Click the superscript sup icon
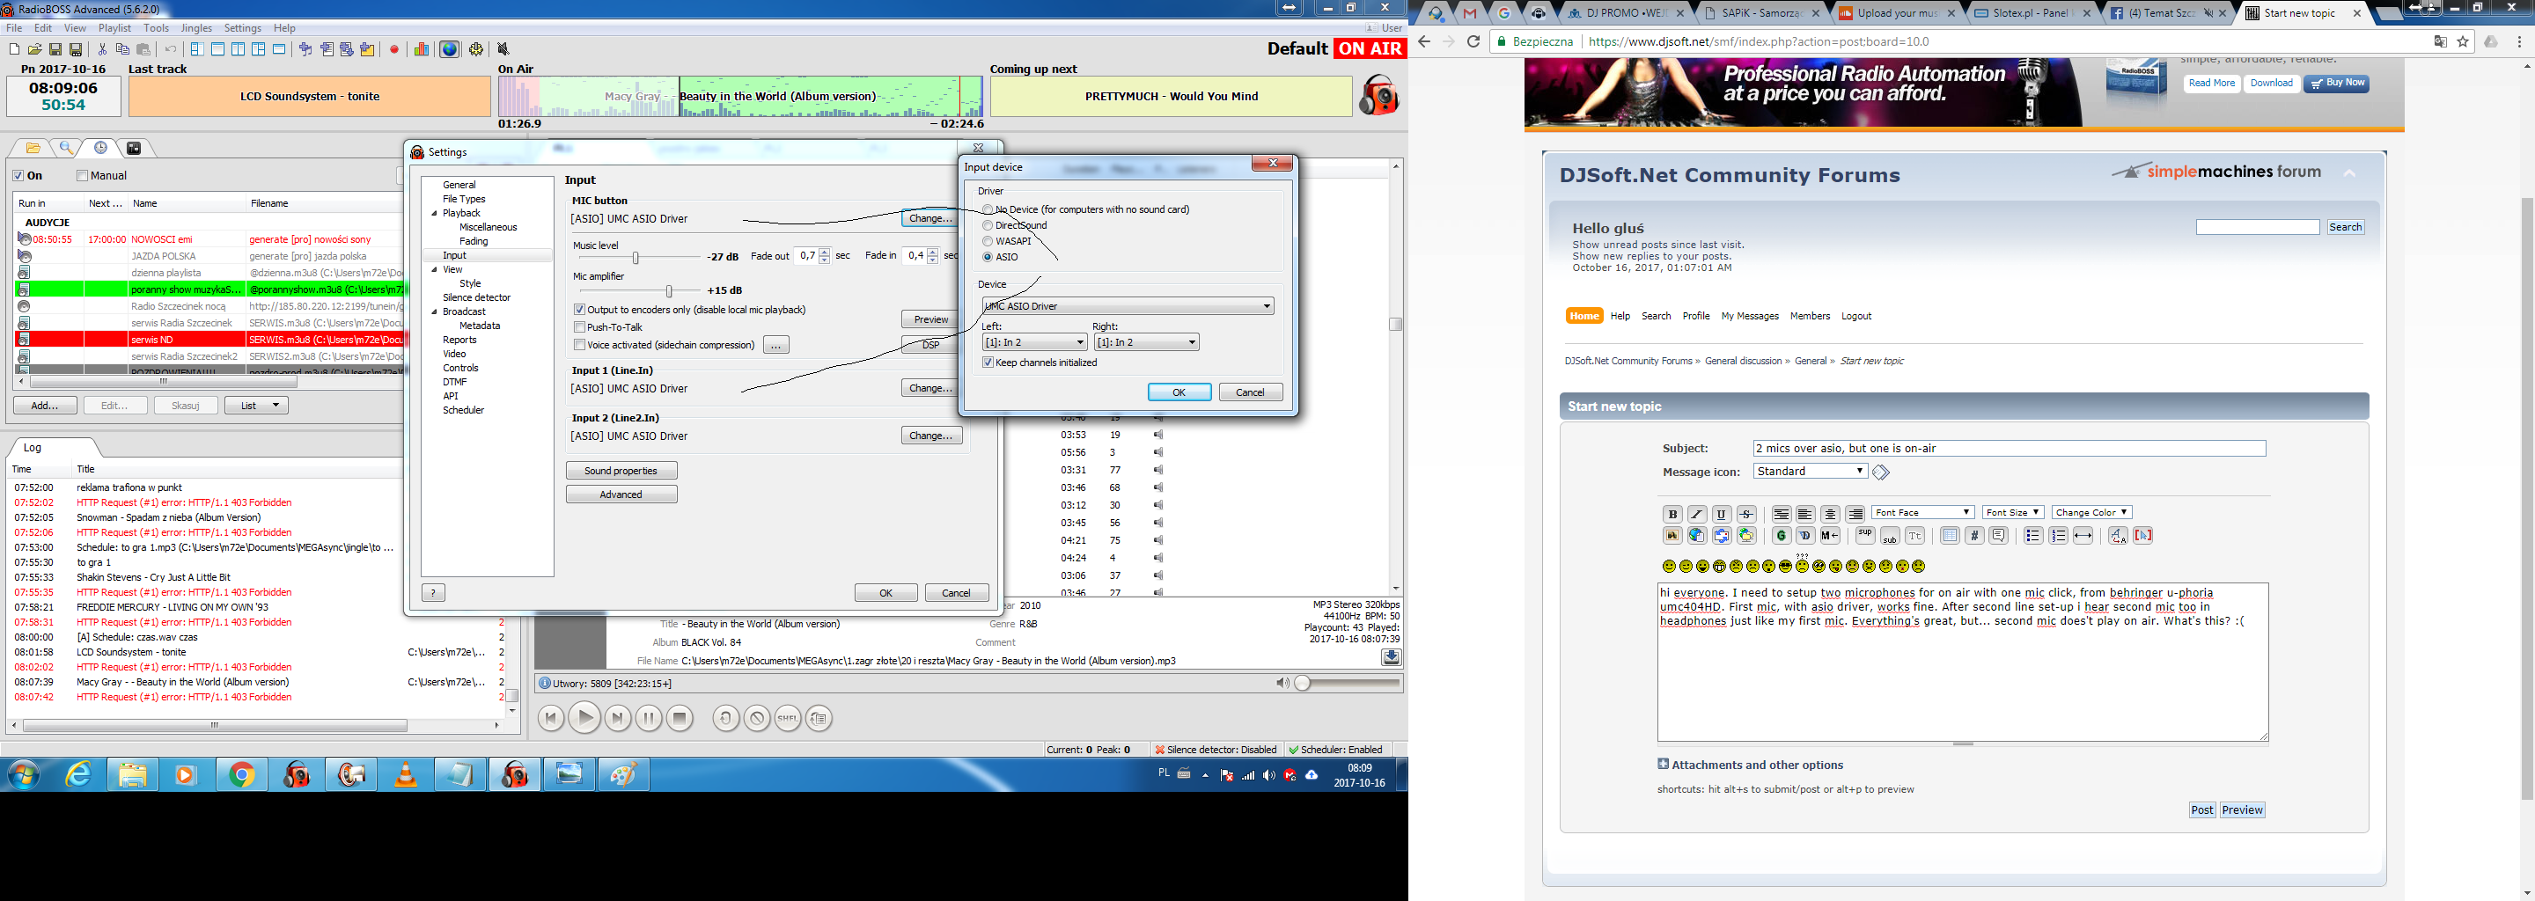The image size is (2535, 901). click(1865, 536)
